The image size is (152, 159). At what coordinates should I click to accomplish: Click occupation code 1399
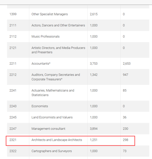[13, 14]
